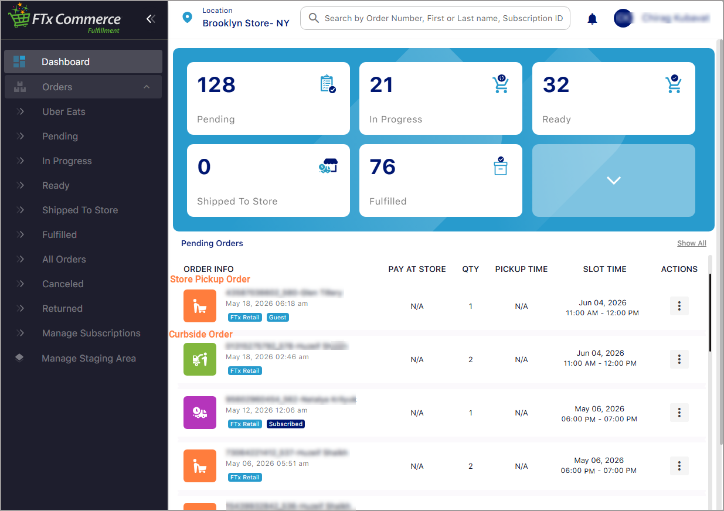Click the purple delivery icon of Subscribed order
Image resolution: width=724 pixels, height=511 pixels.
200,413
